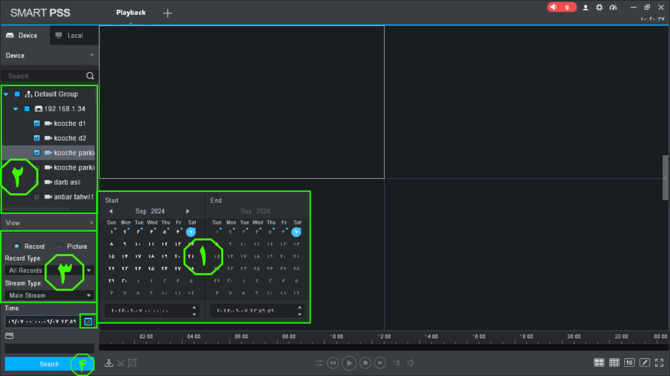This screenshot has width=670, height=376.
Task: Toggle the 192.168.1.34 device checkbox
Action: pyautogui.click(x=27, y=109)
